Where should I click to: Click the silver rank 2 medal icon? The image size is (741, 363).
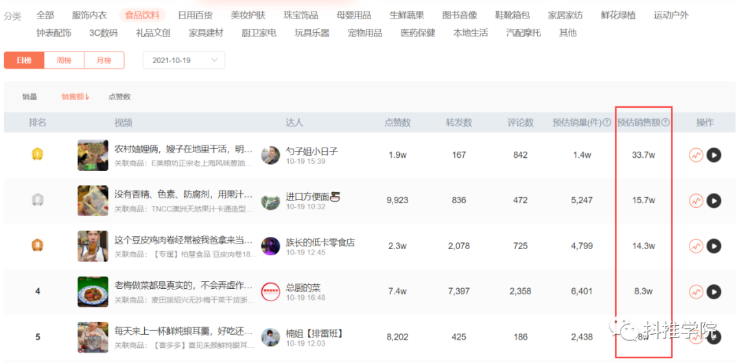click(x=38, y=200)
